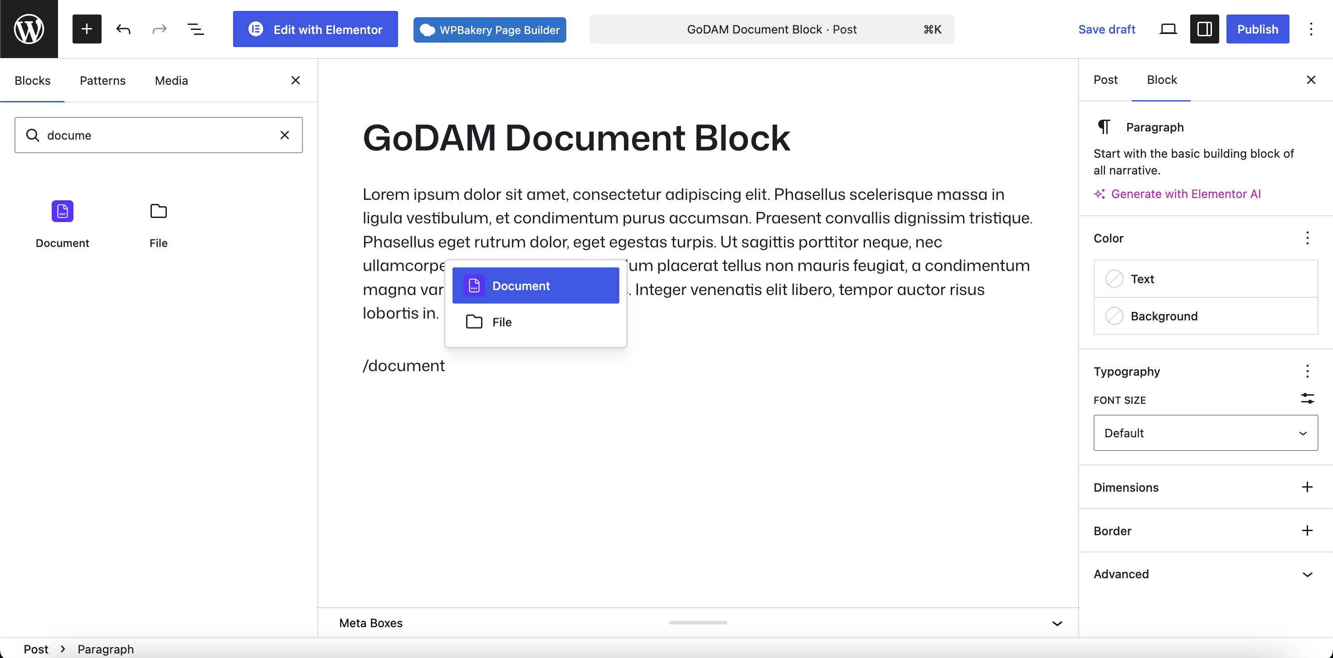Open the Document Overview list icon
The width and height of the screenshot is (1333, 658).
[x=195, y=29]
